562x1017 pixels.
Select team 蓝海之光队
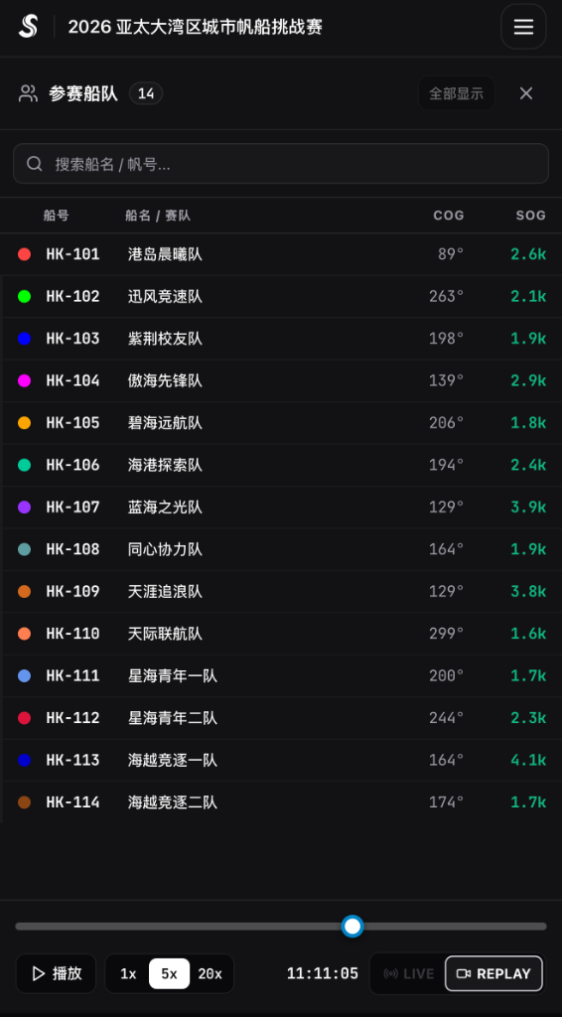coord(165,508)
